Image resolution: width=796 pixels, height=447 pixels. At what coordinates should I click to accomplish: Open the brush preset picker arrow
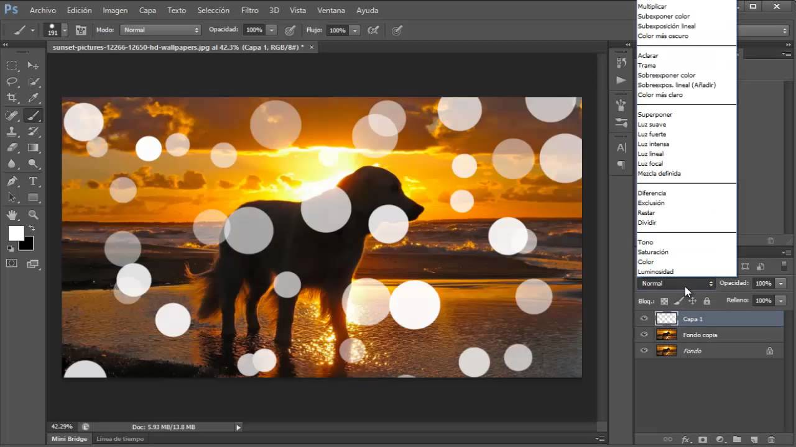(64, 30)
